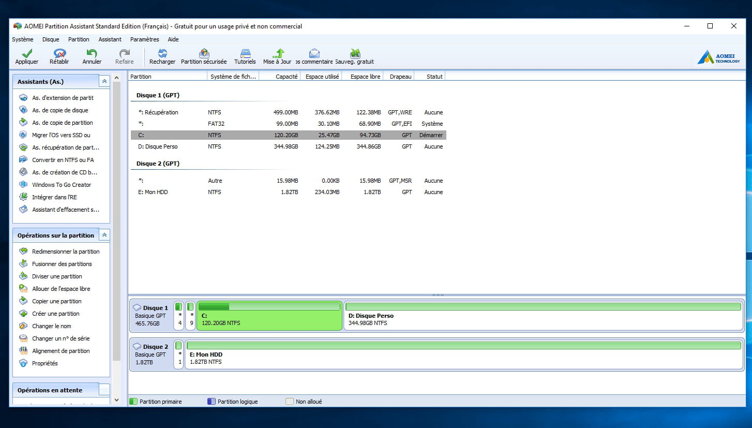
Task: Select C: 120.20GB block in disk map
Action: (269, 316)
